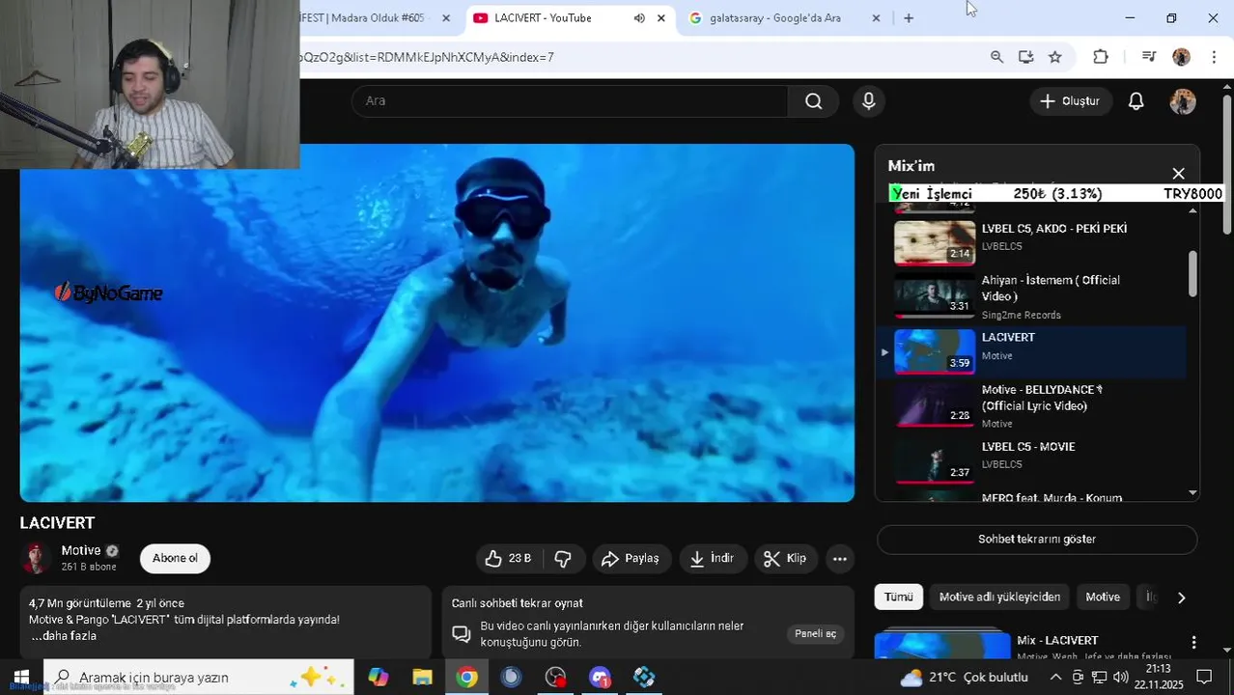This screenshot has width=1234, height=695.
Task: Open the weather widget showing 21°C
Action: [x=963, y=678]
